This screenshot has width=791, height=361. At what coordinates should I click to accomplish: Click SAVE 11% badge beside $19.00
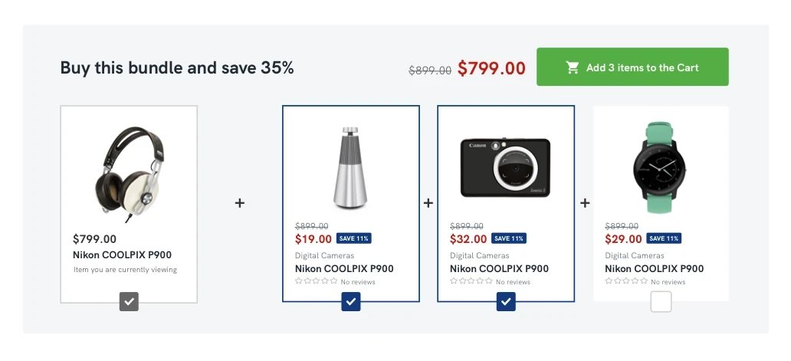354,238
